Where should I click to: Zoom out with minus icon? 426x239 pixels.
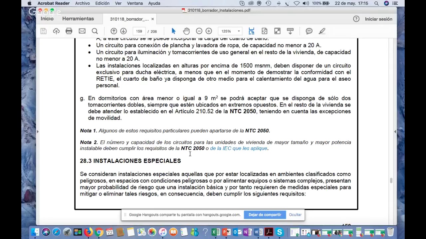[199, 31]
